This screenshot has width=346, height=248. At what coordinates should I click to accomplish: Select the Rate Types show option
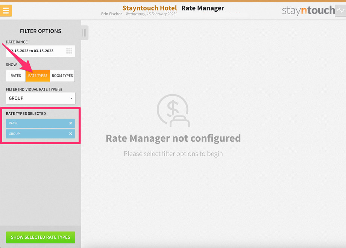click(x=38, y=76)
